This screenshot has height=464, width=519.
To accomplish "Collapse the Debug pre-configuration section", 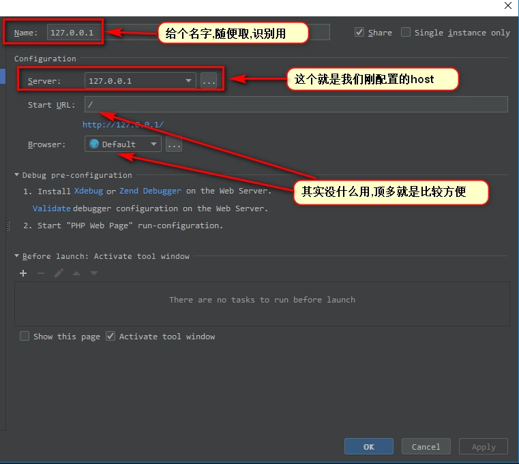I will [x=17, y=175].
